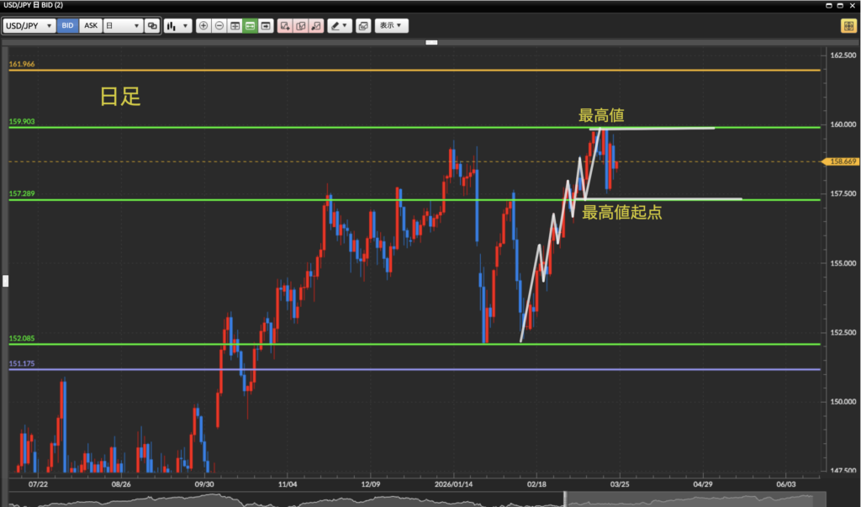861x507 pixels.
Task: Click the zoom out minus icon
Action: [219, 26]
